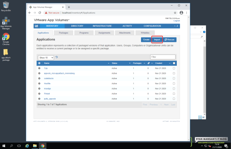Open the notification center icon in tray
231x149 pixels.
pos(226,146)
